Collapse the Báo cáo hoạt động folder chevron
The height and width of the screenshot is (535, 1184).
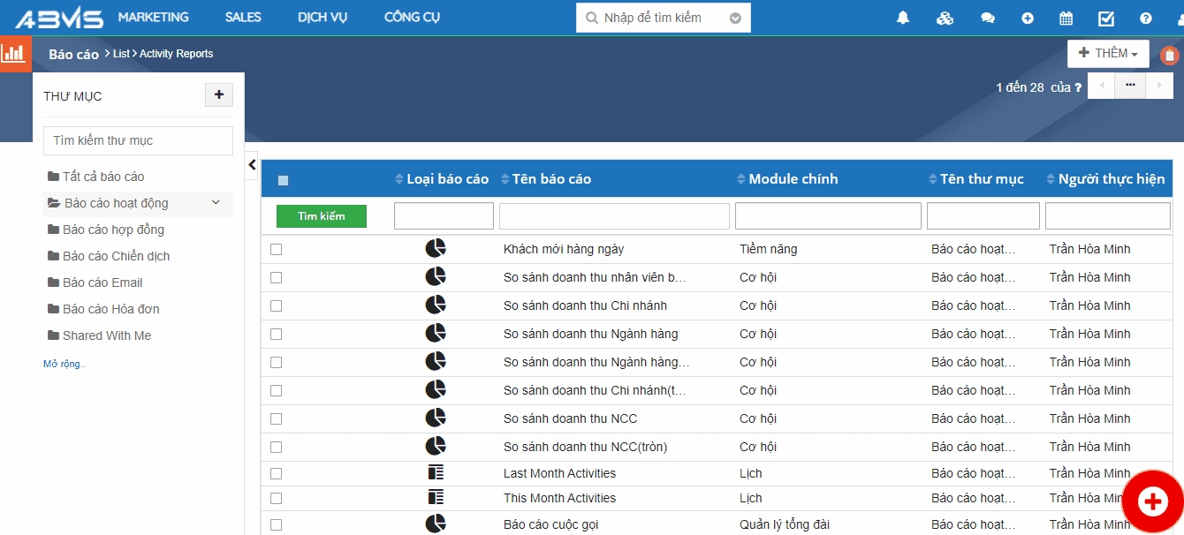pos(216,203)
